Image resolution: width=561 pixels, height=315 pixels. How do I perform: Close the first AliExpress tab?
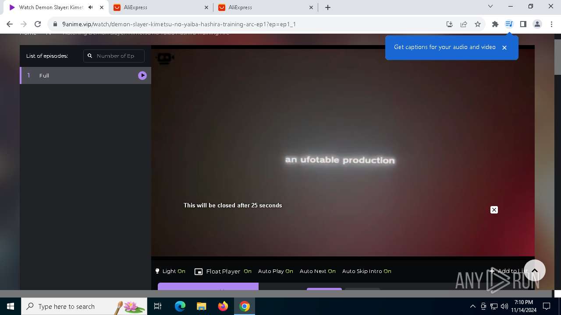(206, 7)
